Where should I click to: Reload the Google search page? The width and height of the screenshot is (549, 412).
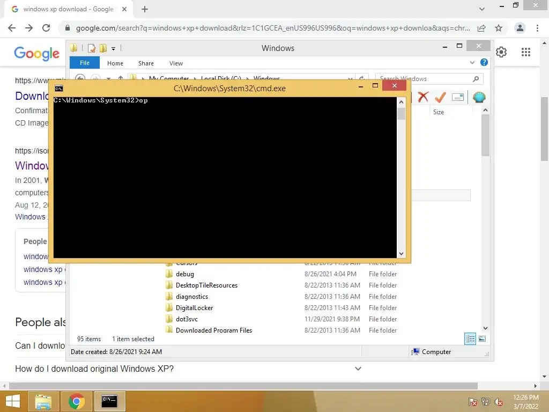(46, 28)
